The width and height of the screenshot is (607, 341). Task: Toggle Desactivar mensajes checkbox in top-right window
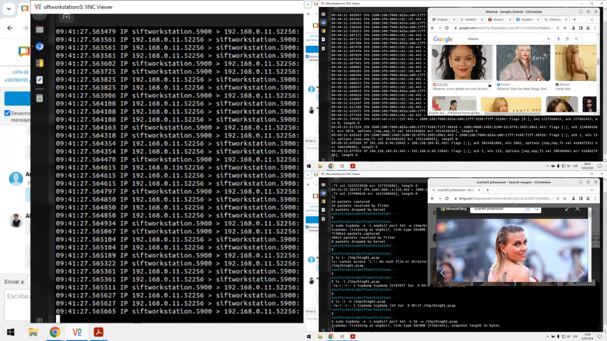point(307,56)
